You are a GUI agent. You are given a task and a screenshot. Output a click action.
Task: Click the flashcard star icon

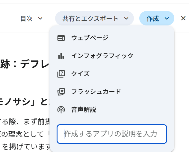61,92
